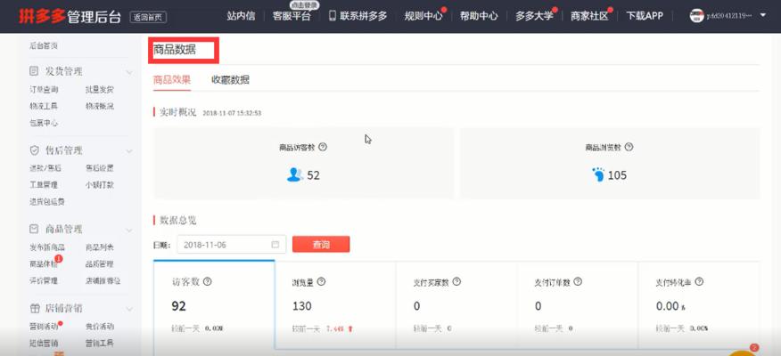Screen dimensions: 781x356
Task: Select the 浏览量 metric card
Action: (335, 304)
